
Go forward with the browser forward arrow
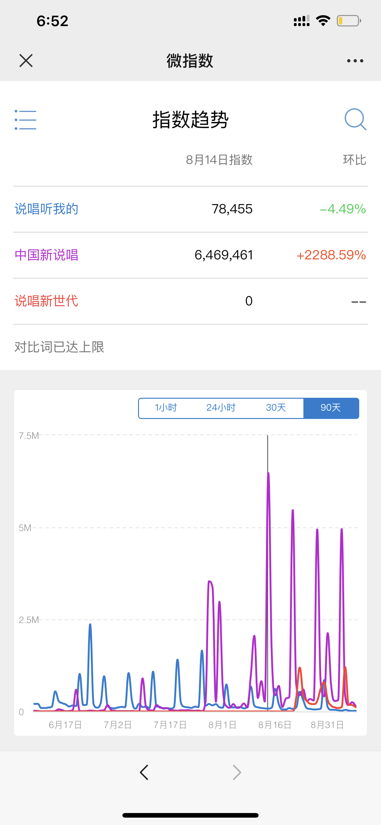click(237, 772)
